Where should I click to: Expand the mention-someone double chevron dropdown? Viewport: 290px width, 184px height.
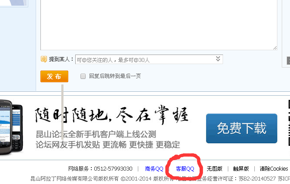coord(218,59)
